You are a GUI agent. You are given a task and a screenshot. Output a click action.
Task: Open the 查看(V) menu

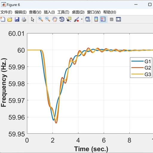pos(35,12)
